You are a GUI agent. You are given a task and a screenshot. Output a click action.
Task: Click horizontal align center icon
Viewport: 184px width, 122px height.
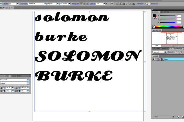(120, 4)
